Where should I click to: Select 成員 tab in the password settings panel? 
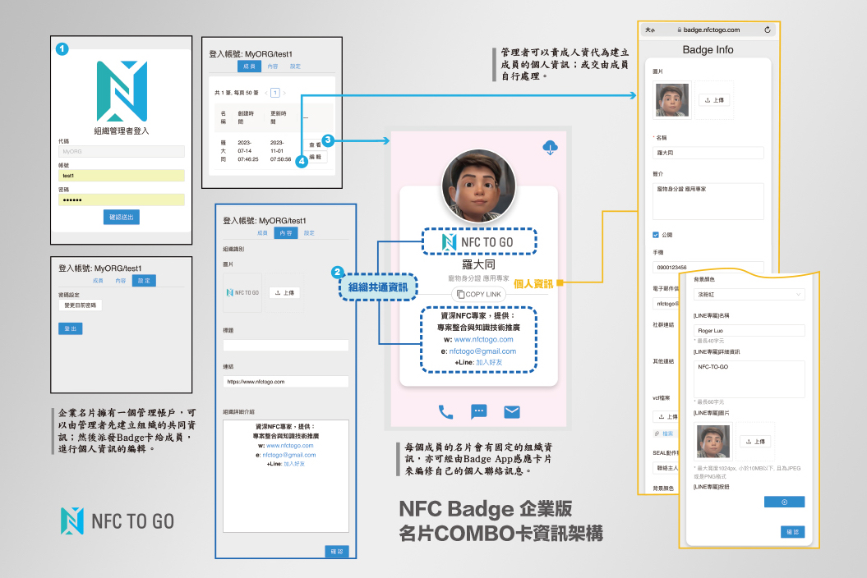pos(98,281)
